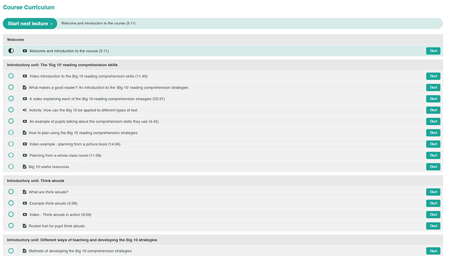Start What makes a good reader lecture
The height and width of the screenshot is (256, 450).
[x=433, y=87]
